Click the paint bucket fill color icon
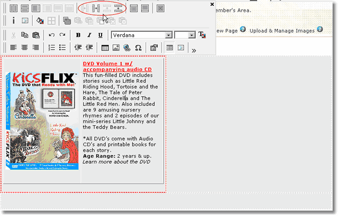The width and height of the screenshot is (338, 216). [40, 21]
